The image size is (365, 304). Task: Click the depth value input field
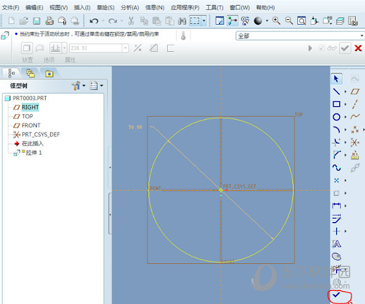pos(96,48)
